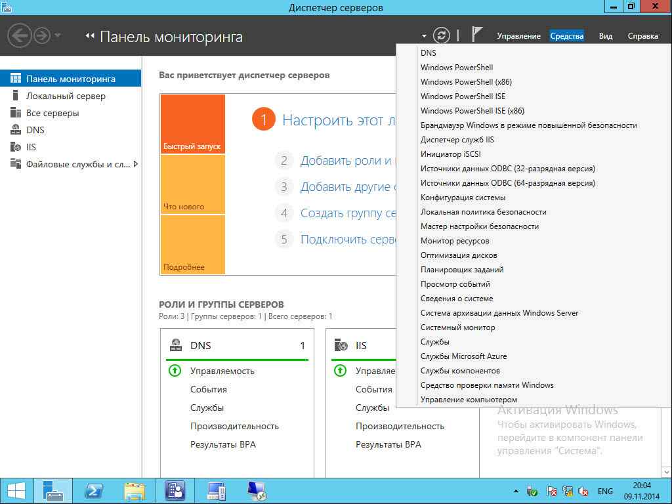Click the DNS role tile icon
Viewport: 672px width, 504px height.
click(x=176, y=345)
